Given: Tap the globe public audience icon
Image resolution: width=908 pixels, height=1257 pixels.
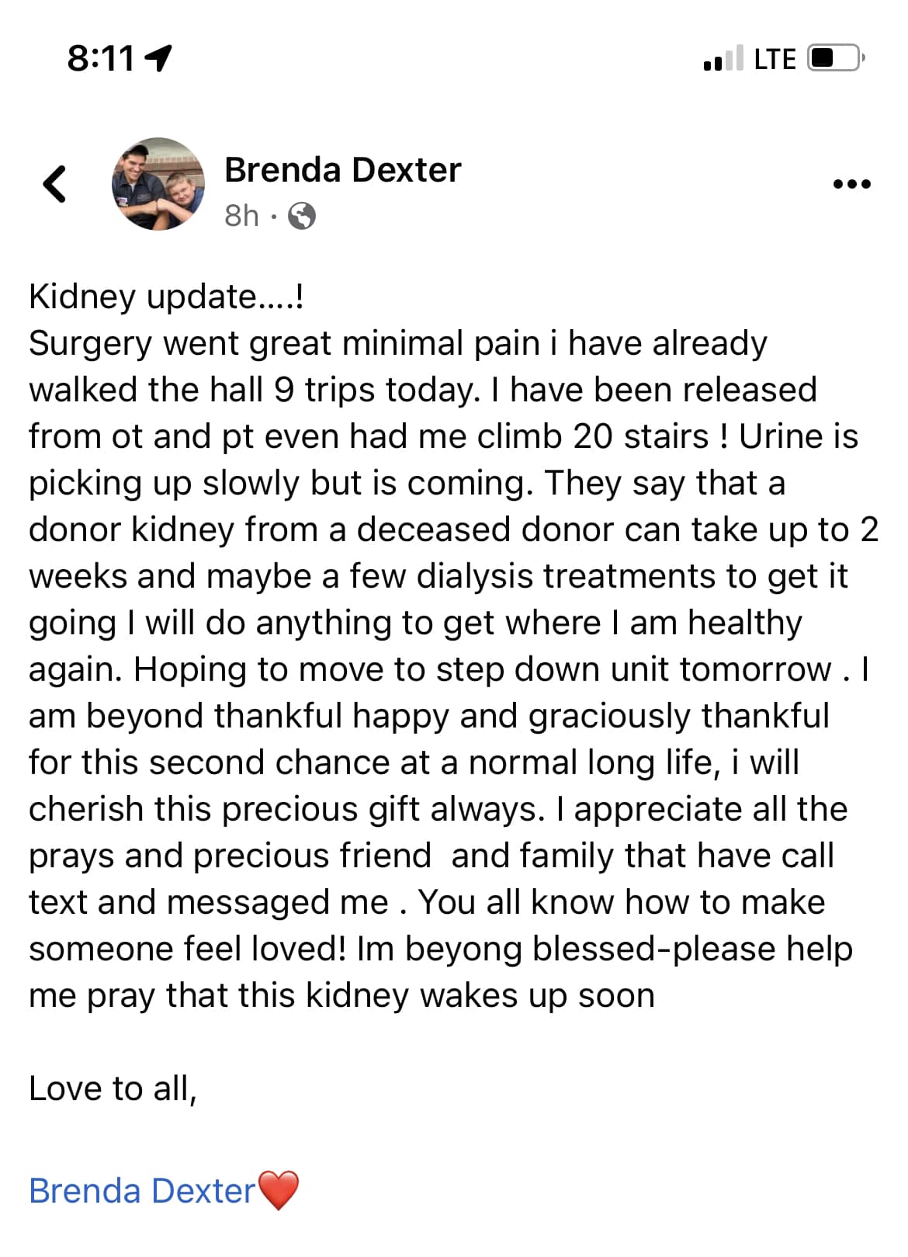Looking at the screenshot, I should pos(302,216).
